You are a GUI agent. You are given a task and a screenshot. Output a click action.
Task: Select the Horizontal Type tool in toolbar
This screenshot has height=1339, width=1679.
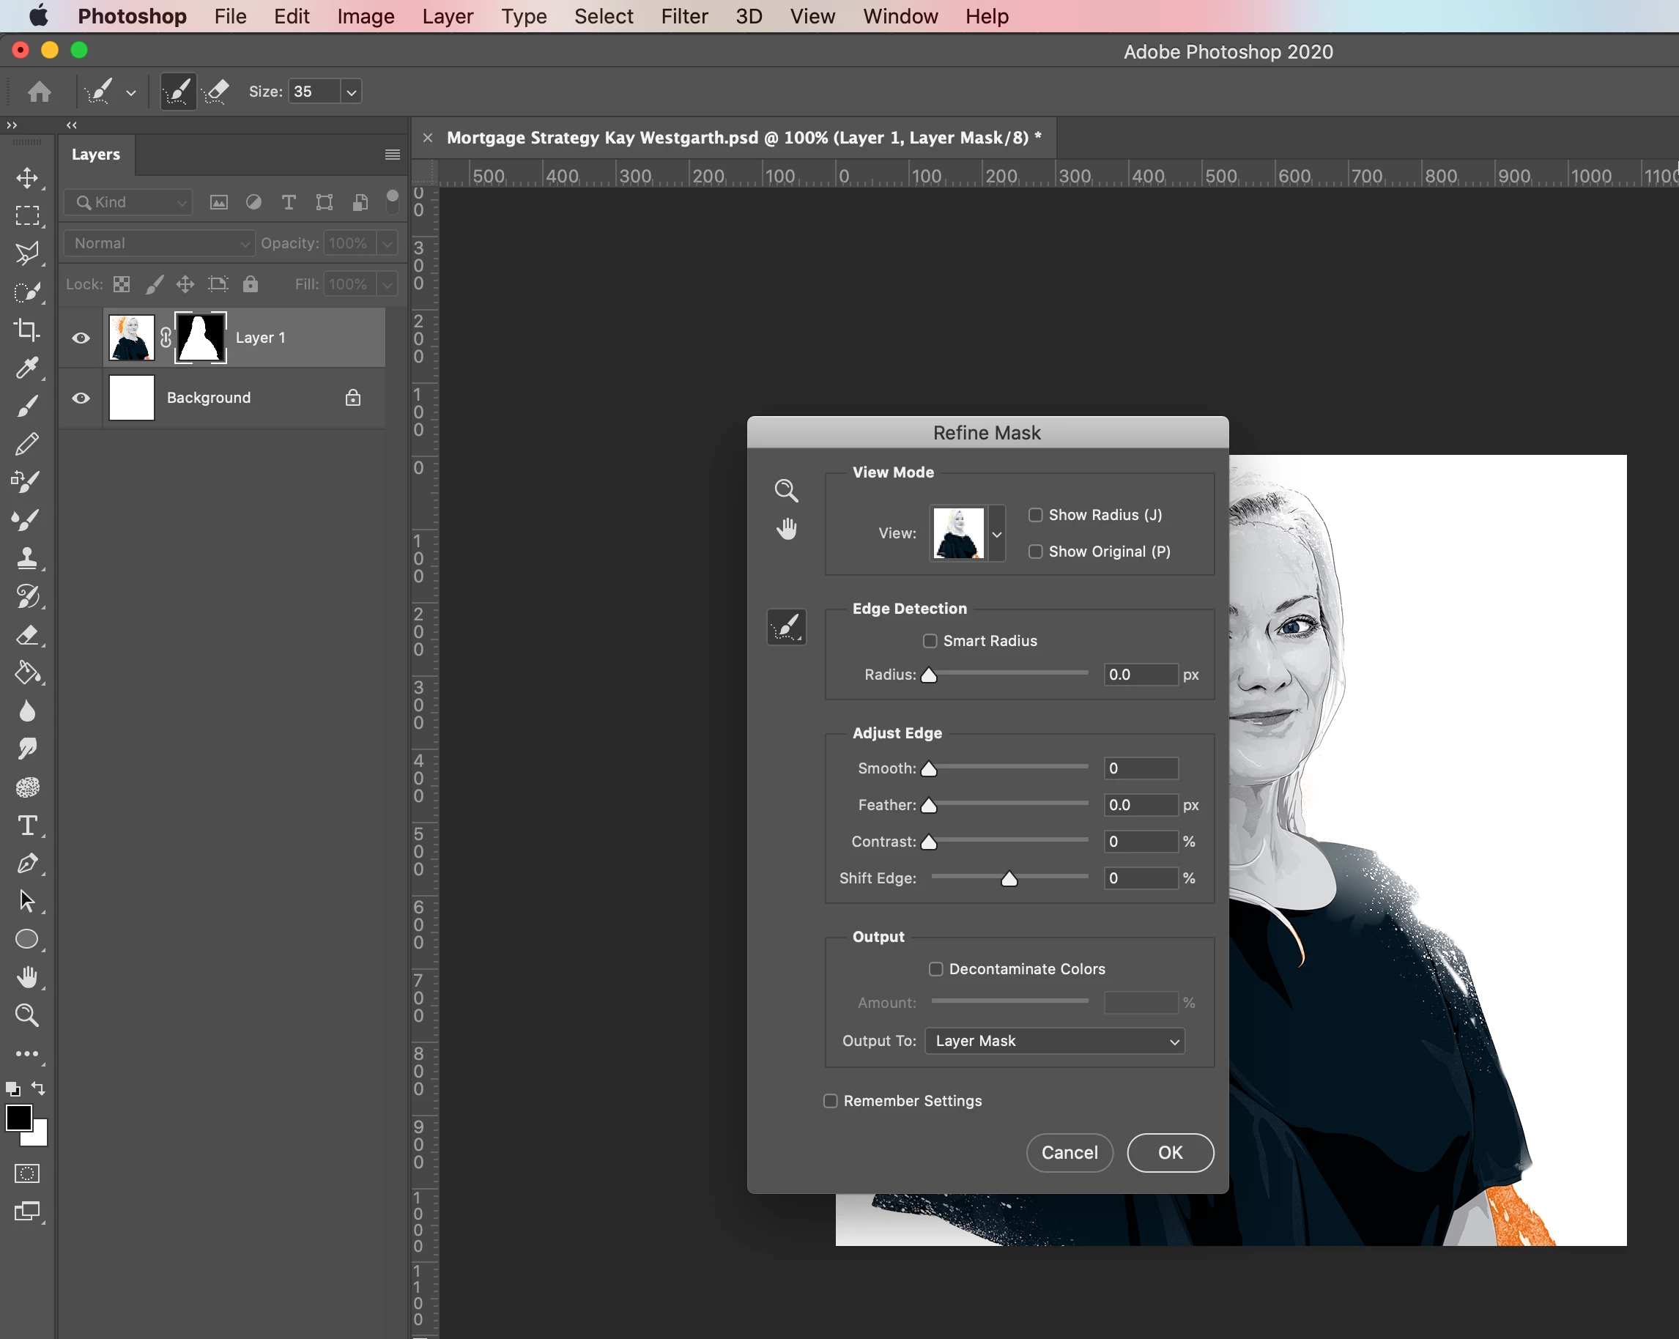tap(27, 826)
